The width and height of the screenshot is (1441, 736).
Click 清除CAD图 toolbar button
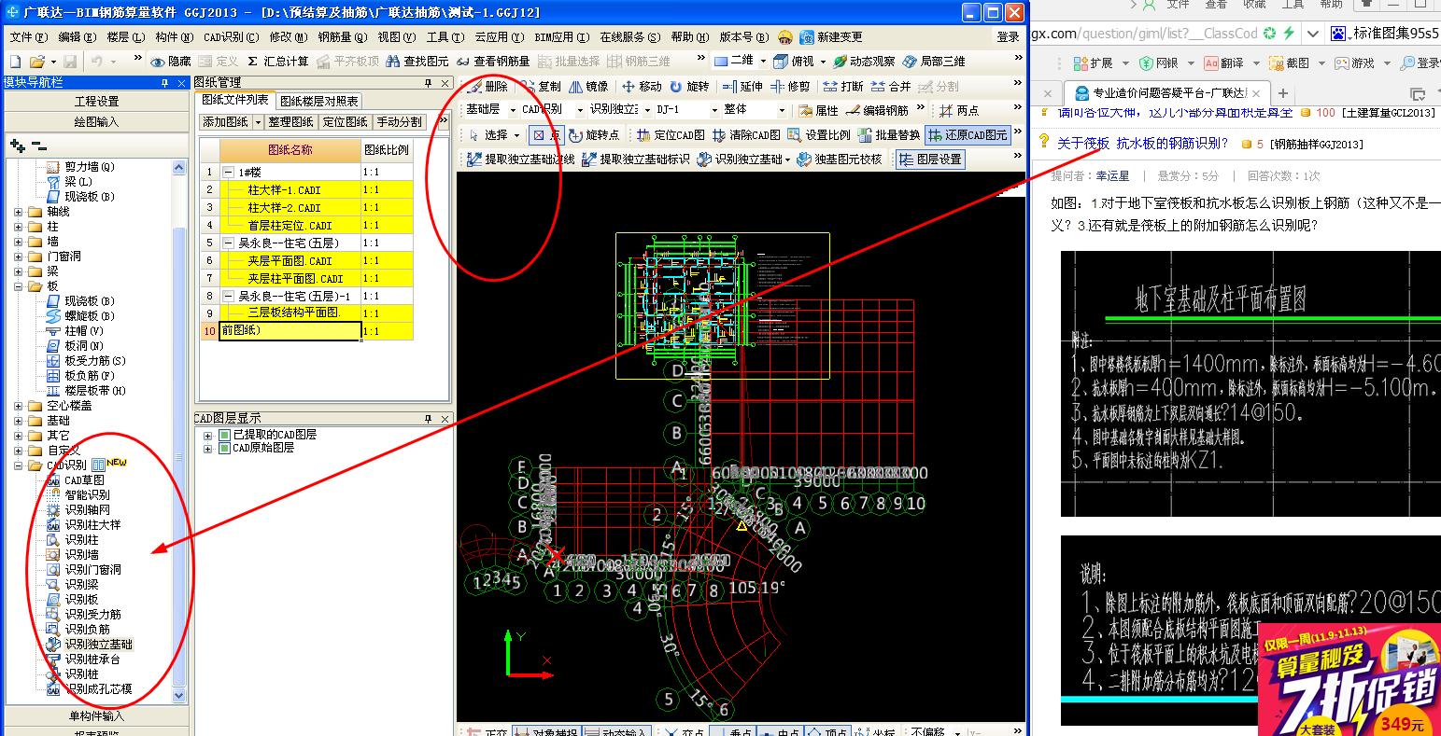(746, 134)
